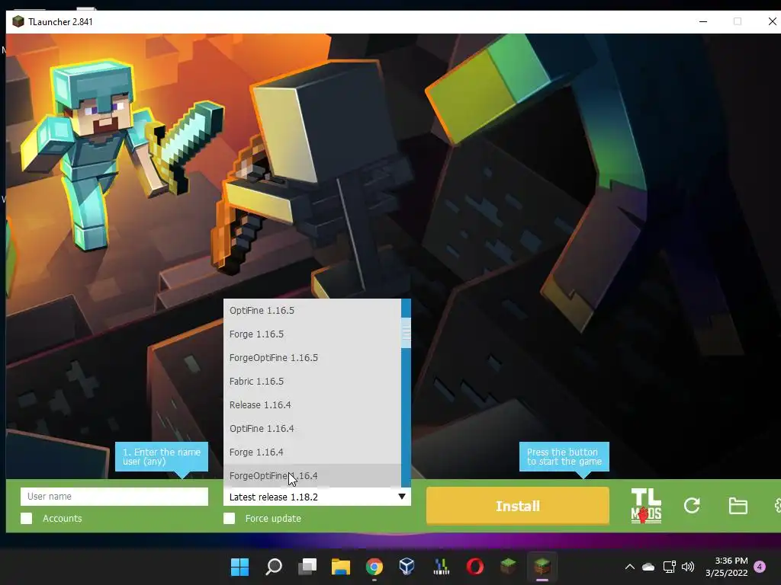Open the TL Mods icon

click(646, 506)
